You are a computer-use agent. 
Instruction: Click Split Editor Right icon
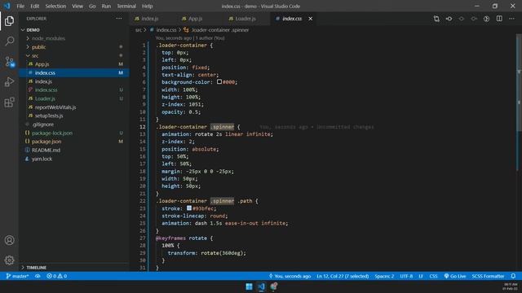click(x=499, y=19)
